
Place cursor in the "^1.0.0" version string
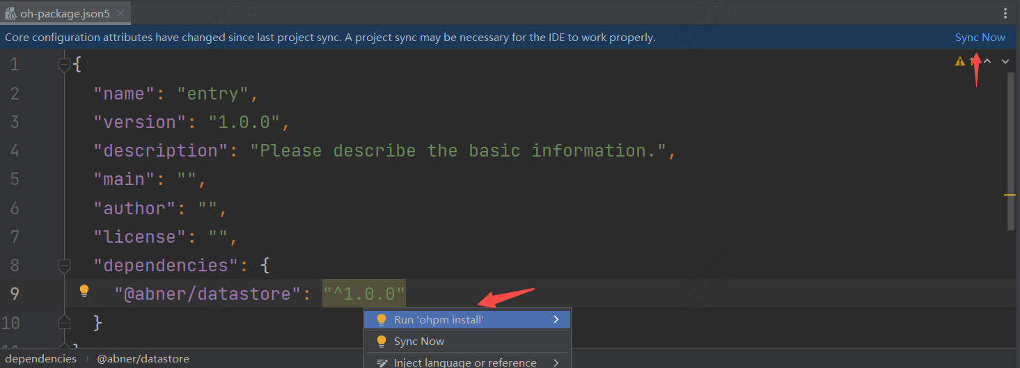point(364,294)
